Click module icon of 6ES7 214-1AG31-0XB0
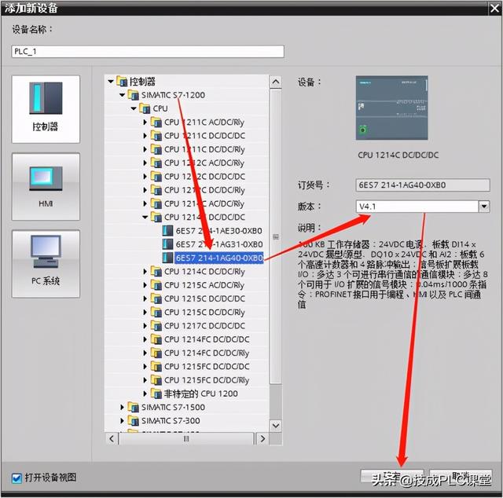Viewport: 503px width, 498px height. click(x=167, y=244)
